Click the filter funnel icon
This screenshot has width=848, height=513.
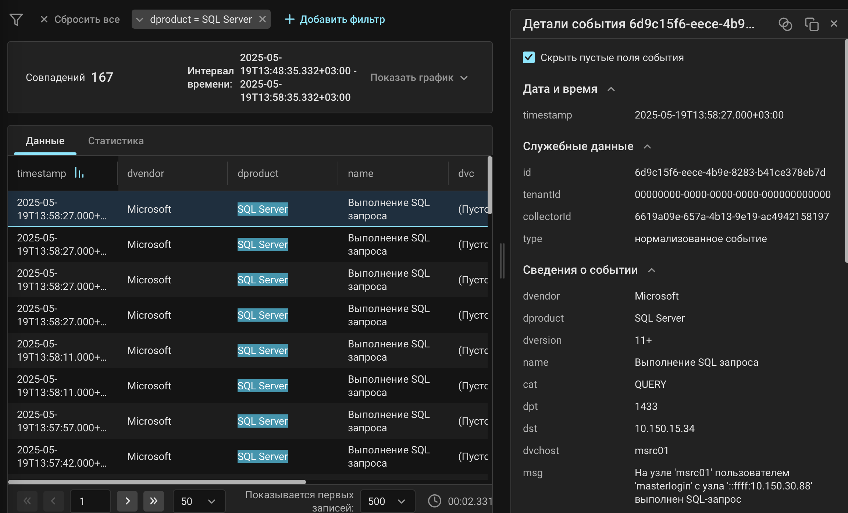[16, 20]
